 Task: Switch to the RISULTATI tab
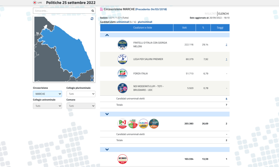pos(211,14)
